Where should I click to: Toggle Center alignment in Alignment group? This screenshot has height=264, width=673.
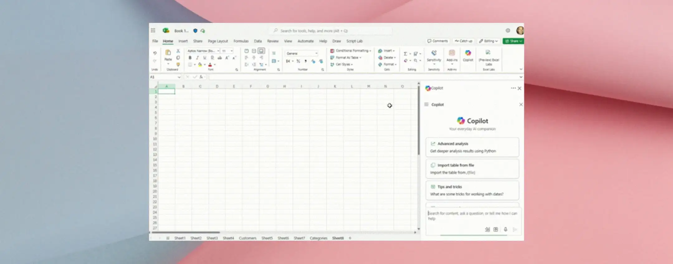click(x=254, y=58)
